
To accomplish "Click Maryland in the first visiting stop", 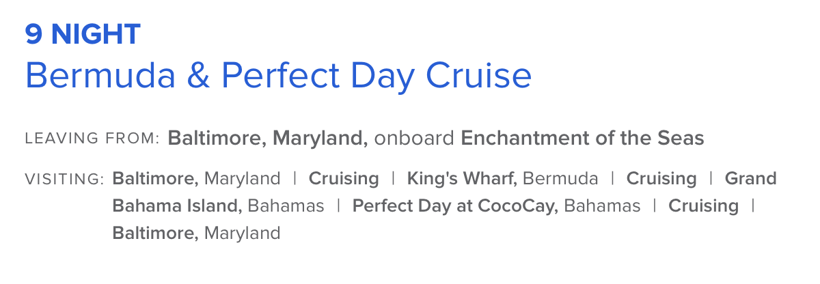I will click(x=243, y=179).
